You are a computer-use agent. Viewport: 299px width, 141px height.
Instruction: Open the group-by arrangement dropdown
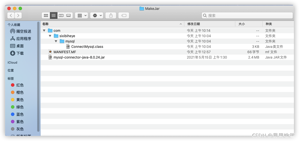click(81, 15)
